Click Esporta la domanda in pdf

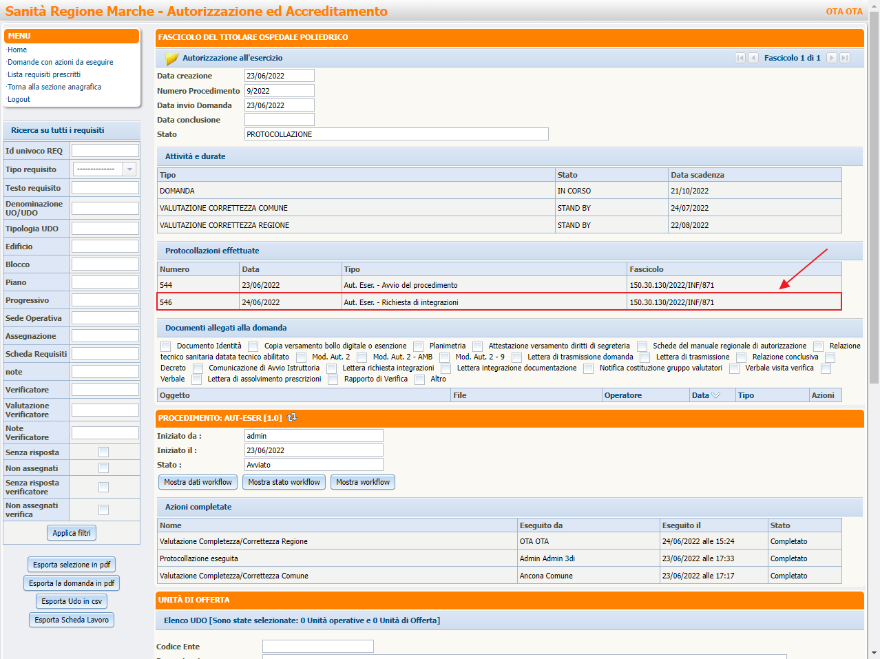point(72,583)
